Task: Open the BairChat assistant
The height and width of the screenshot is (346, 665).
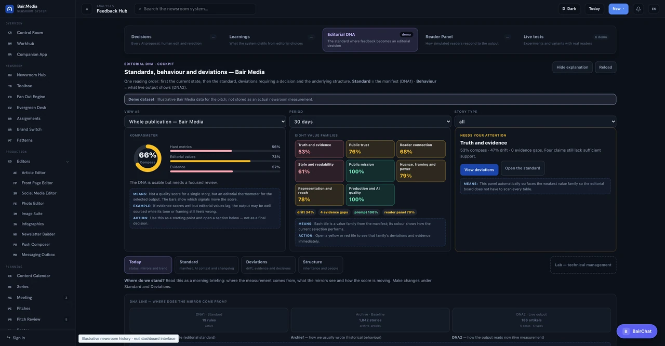Action: [637, 331]
